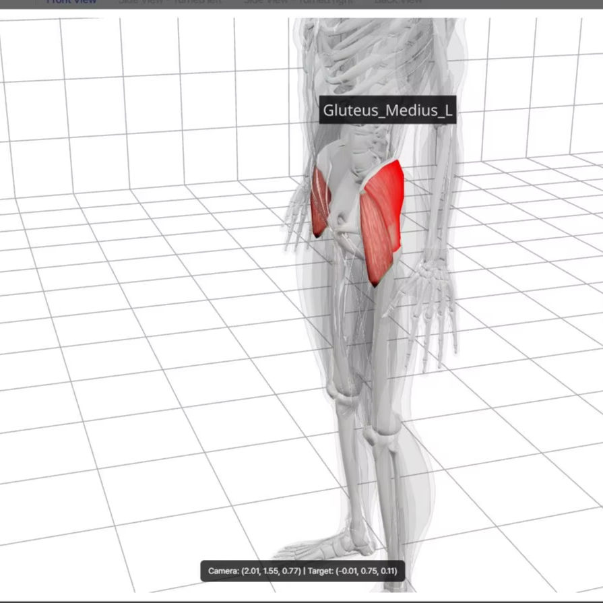Select the smaller red muscle on far hip
603x603 pixels.
tap(319, 203)
